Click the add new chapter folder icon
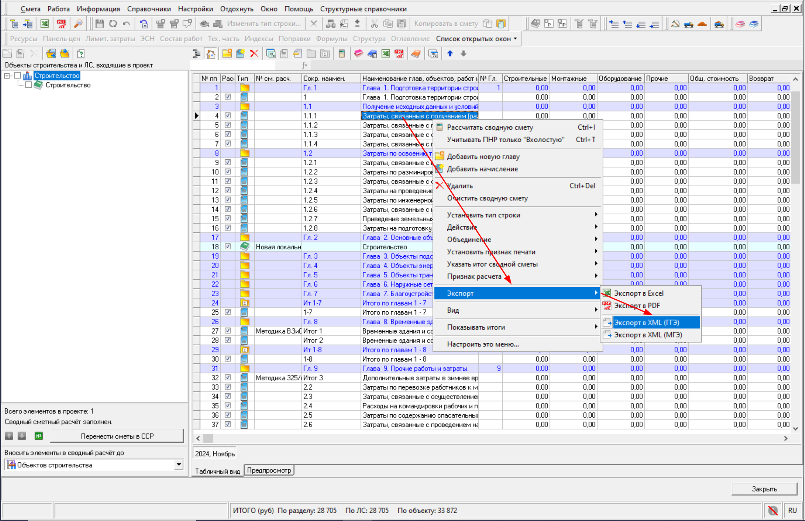Viewport: 805px width, 521px height. 227,54
